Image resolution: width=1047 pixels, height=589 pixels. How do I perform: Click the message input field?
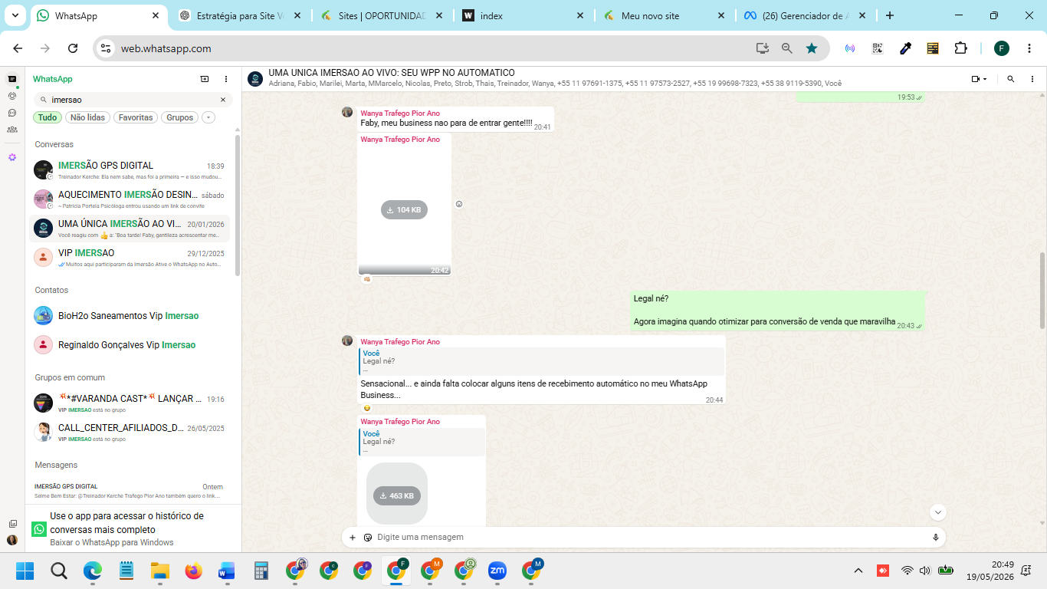652,538
